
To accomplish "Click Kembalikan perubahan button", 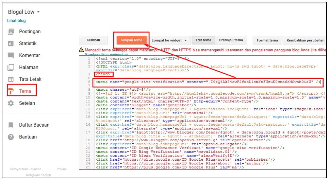I will tap(305, 40).
